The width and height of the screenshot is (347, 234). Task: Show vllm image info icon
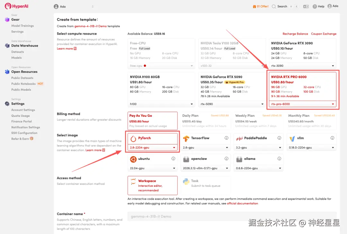(x=333, y=138)
